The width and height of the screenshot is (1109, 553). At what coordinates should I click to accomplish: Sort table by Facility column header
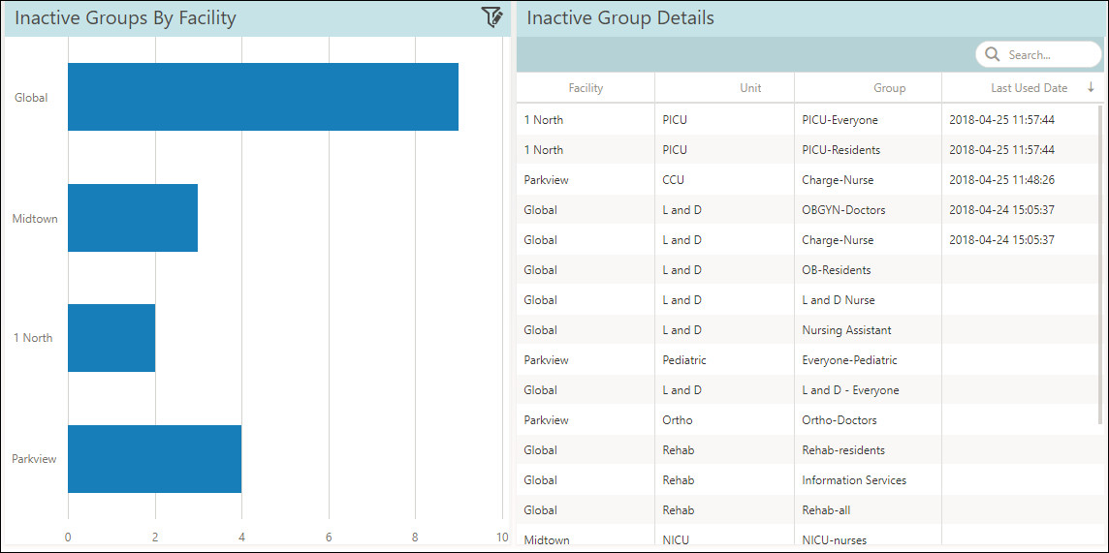586,88
